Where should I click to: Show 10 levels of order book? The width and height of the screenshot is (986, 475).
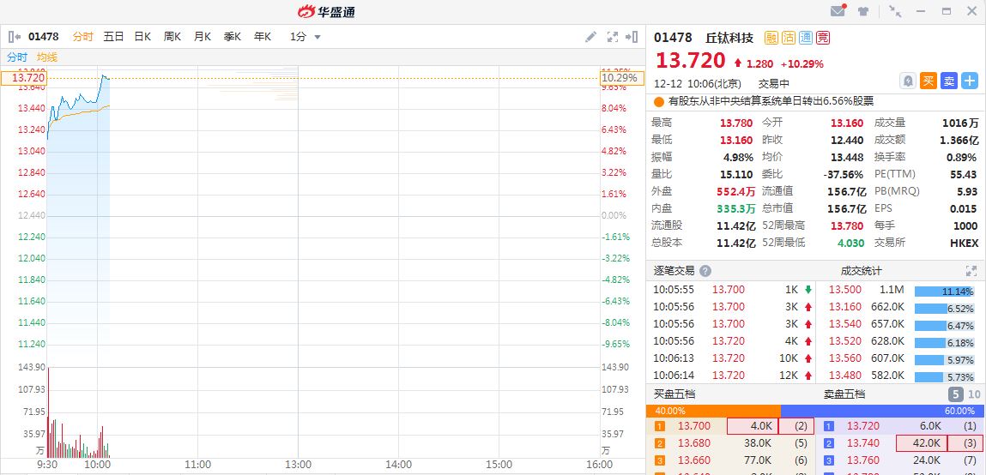click(x=973, y=394)
